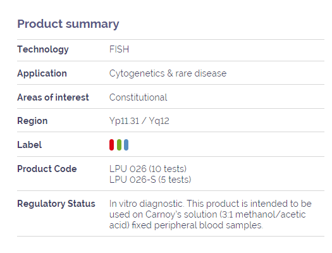This screenshot has height=253, width=332.
Task: Click the Constitutional area of interest
Action: (x=138, y=97)
